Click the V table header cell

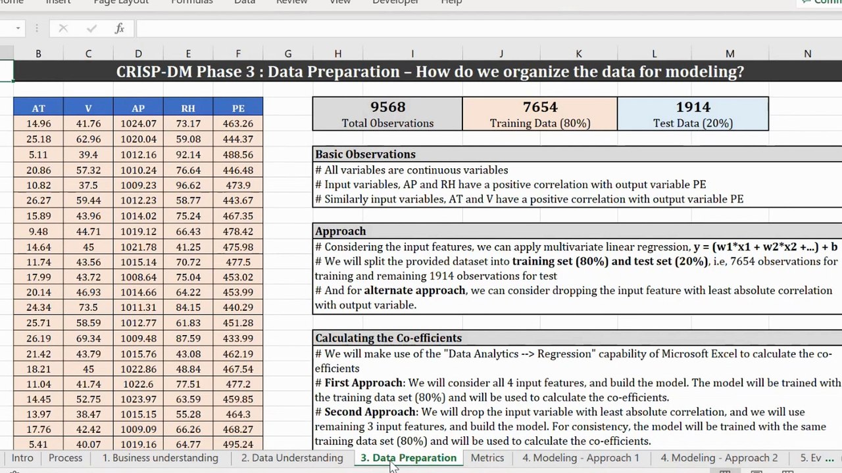[88, 108]
